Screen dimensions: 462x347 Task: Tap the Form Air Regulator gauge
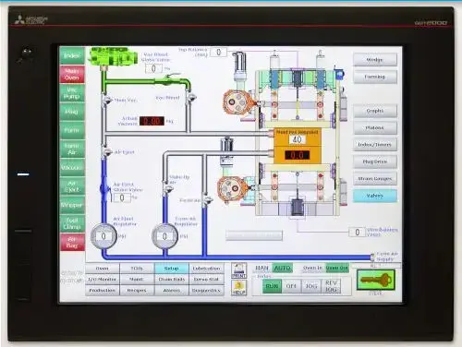coord(165,236)
